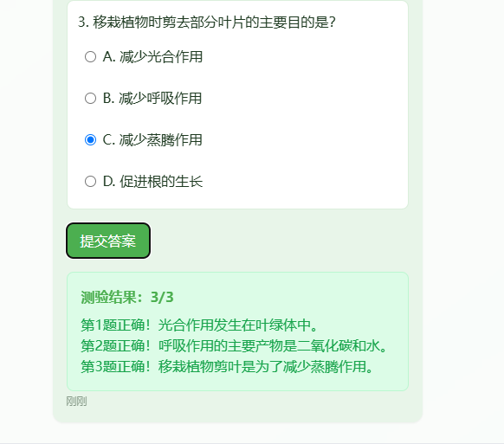Click 第1题正确 feedback text
The height and width of the screenshot is (444, 504).
[116, 325]
